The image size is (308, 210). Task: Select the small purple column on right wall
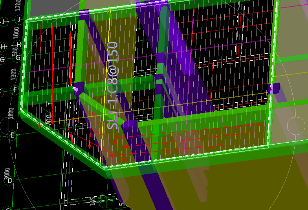(x=274, y=89)
